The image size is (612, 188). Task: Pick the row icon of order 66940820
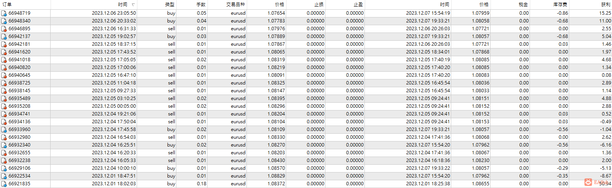pyautogui.click(x=4, y=67)
